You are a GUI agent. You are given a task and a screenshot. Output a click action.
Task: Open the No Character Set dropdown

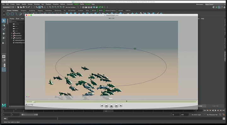pyautogui.click(x=212, y=115)
